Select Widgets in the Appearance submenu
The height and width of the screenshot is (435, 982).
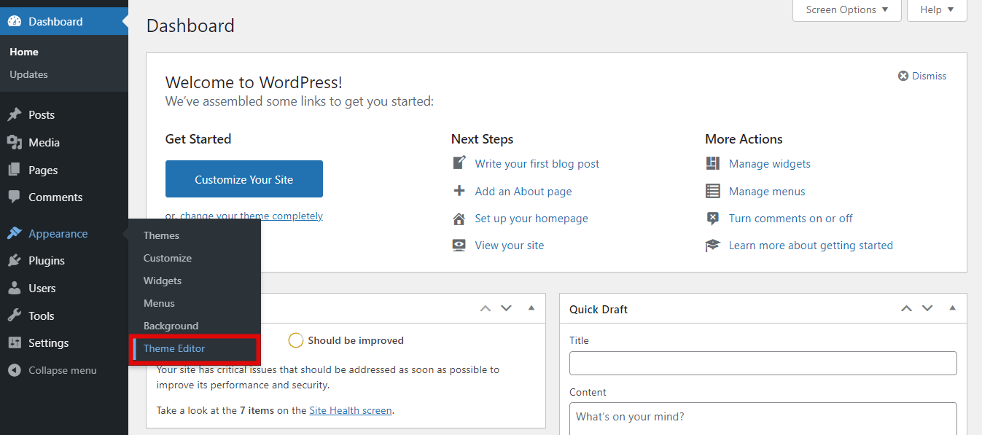(163, 281)
